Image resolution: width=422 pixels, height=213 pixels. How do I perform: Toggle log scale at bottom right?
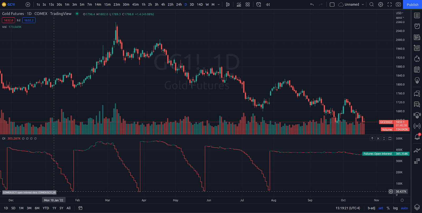tap(395, 208)
